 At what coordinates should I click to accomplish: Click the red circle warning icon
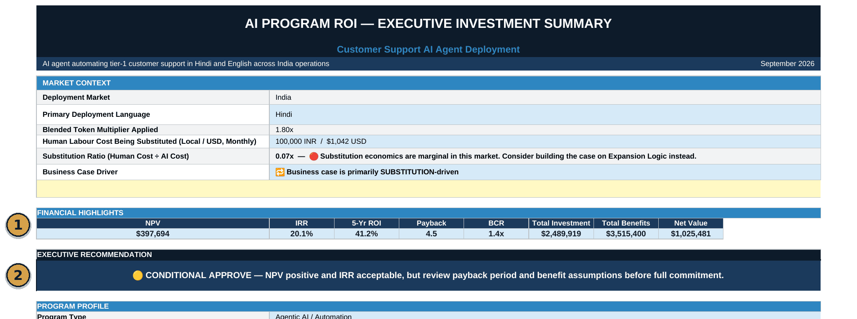314,156
